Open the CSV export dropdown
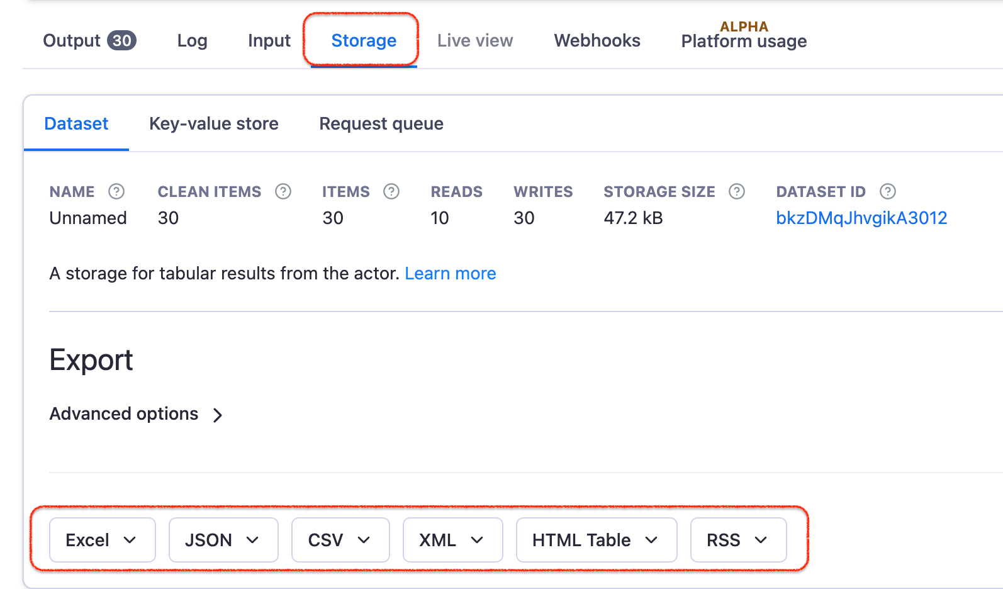 [340, 540]
